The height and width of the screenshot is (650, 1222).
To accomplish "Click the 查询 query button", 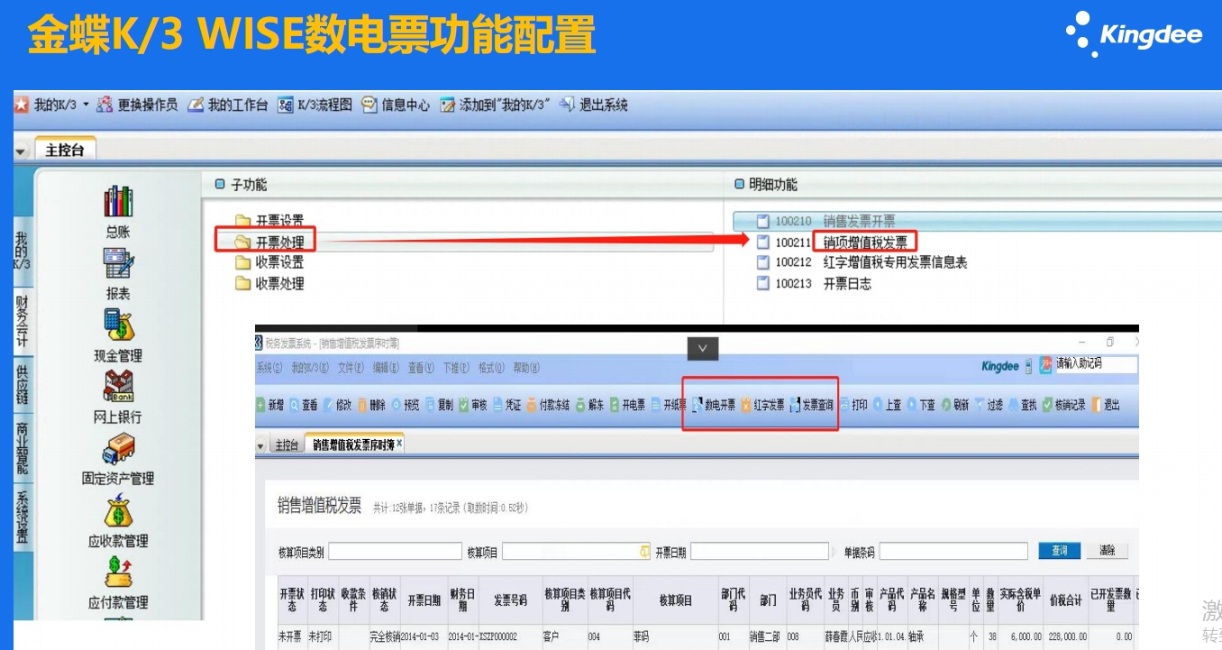I will [x=1060, y=551].
